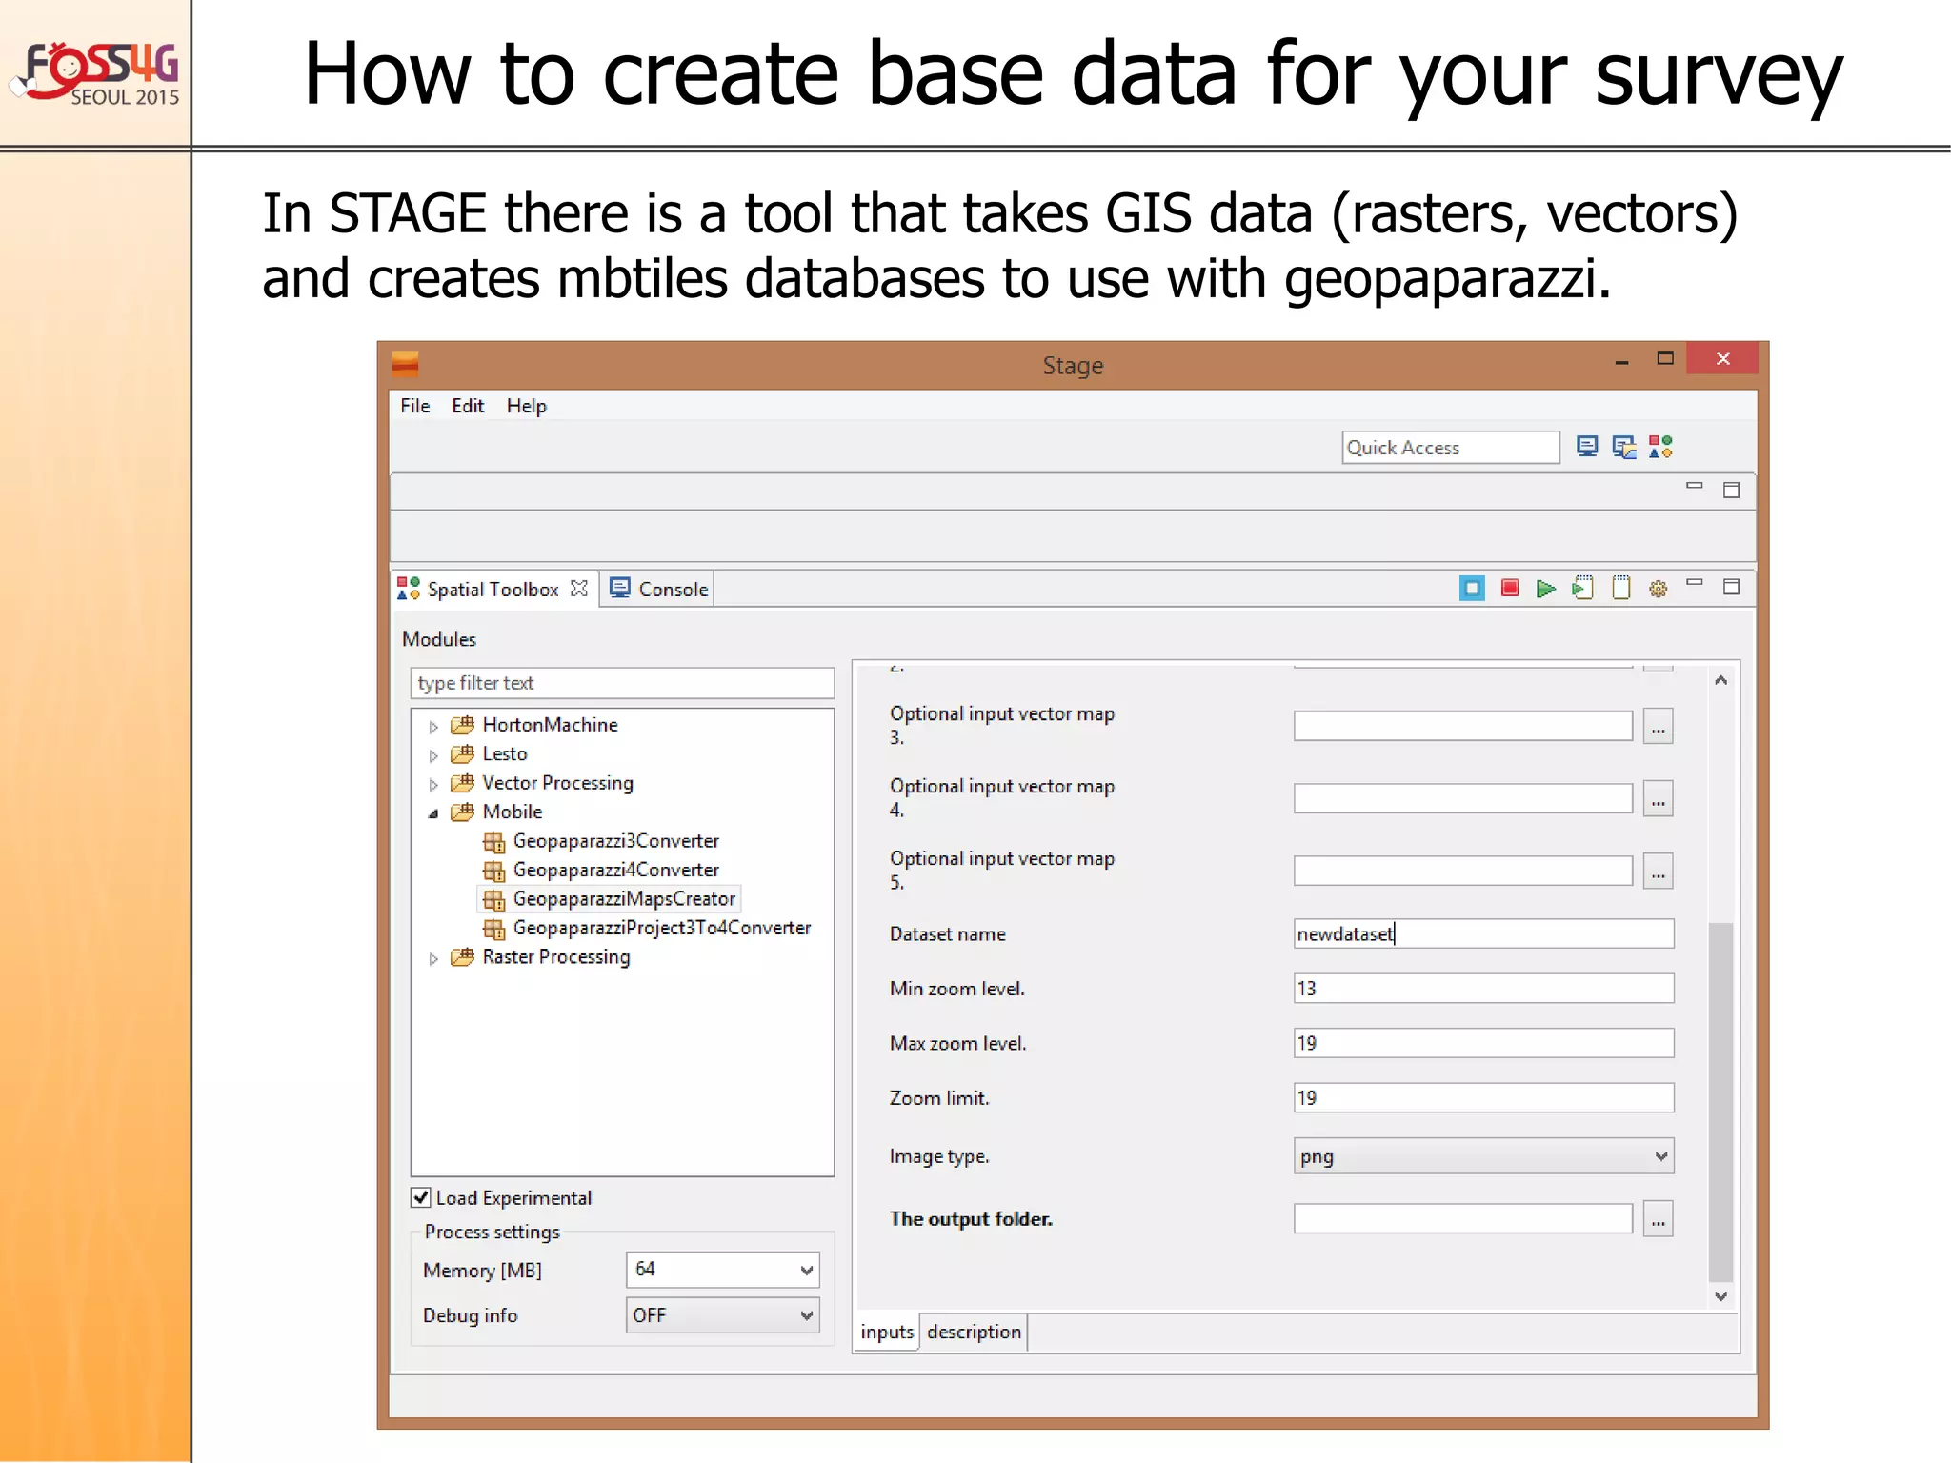The width and height of the screenshot is (1951, 1463).
Task: Open console perspective icon beside Quick Access
Action: [1586, 447]
